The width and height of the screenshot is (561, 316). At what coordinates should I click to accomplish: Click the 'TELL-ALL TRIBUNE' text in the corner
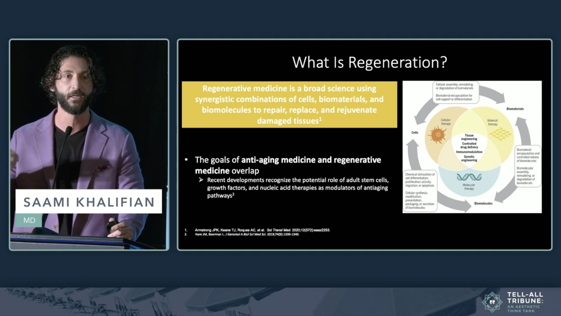(x=525, y=297)
